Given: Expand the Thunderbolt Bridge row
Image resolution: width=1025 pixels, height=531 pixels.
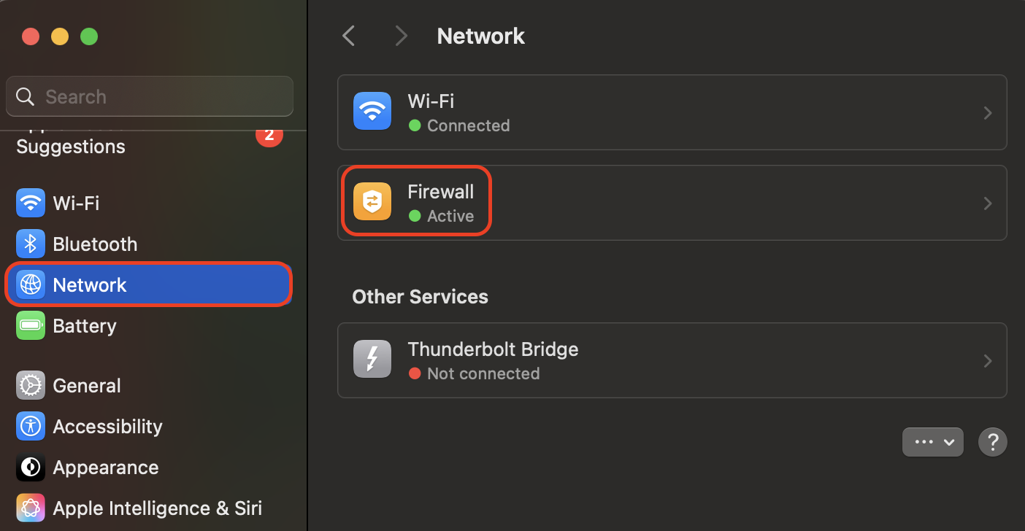Looking at the screenshot, I should (x=988, y=360).
